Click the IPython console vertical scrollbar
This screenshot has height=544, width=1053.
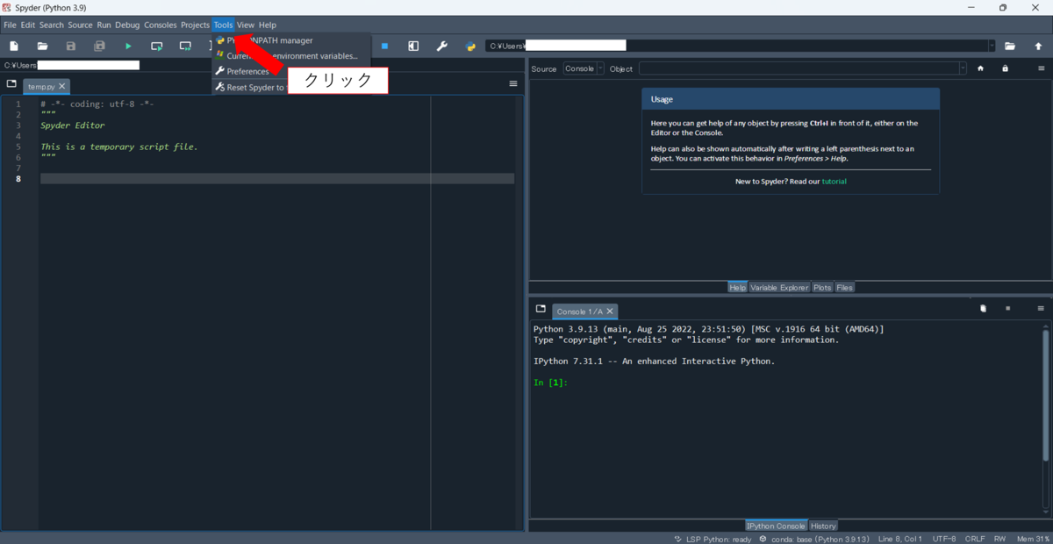[x=1045, y=395]
